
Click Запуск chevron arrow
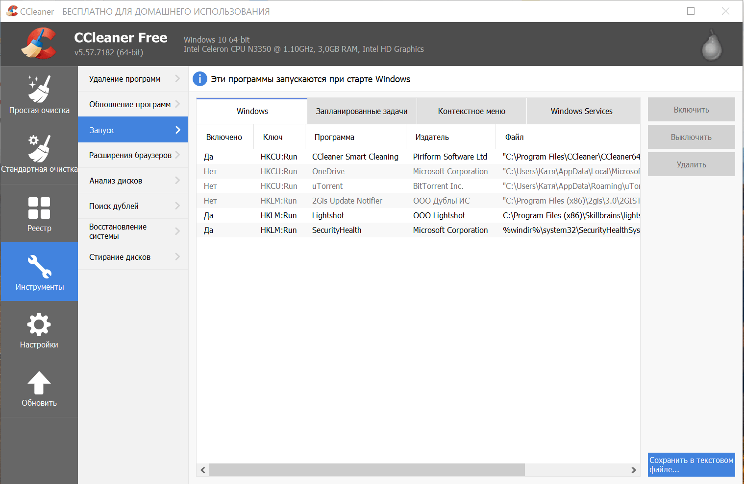pyautogui.click(x=178, y=130)
